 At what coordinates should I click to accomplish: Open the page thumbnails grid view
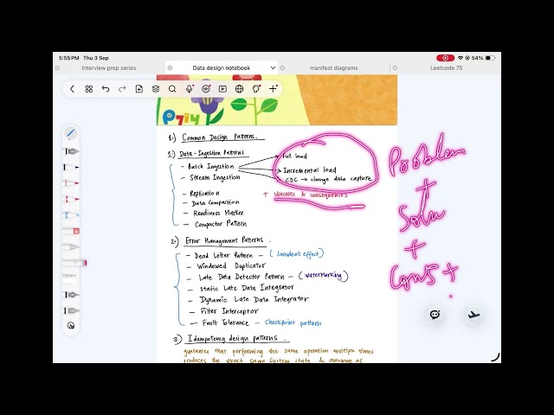tap(88, 89)
